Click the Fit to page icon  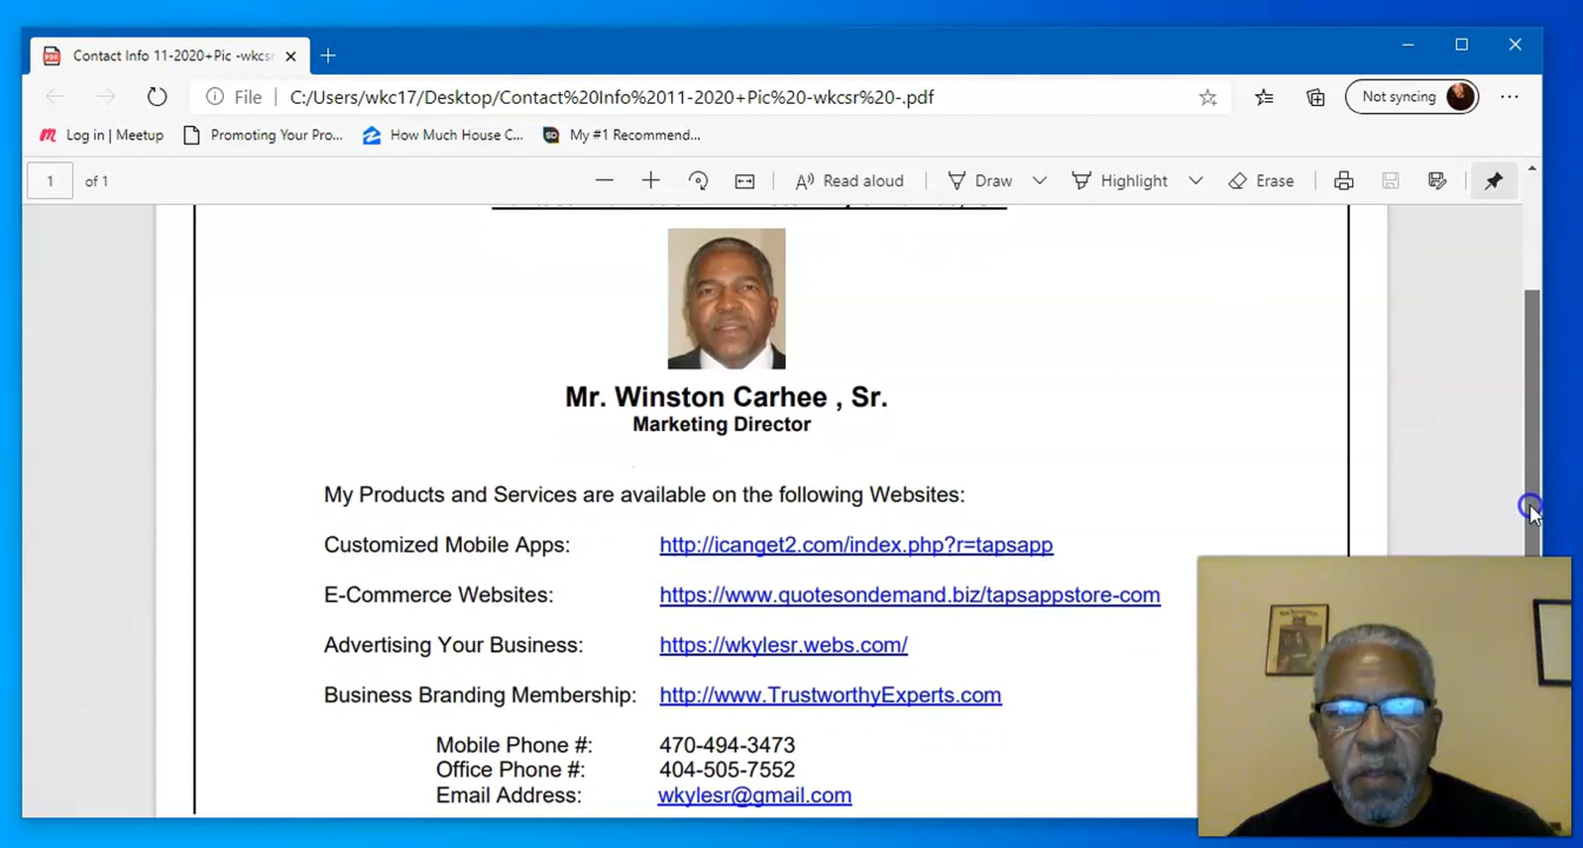(745, 181)
